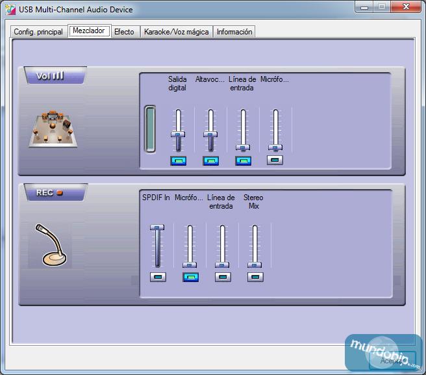Select Stereo Mix as recording source
This screenshot has width=426, height=375.
pos(255,277)
